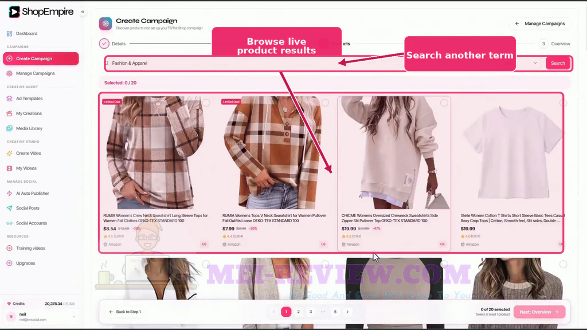The width and height of the screenshot is (587, 330).
Task: Click the Credits diamond icon
Action: pos(9,304)
